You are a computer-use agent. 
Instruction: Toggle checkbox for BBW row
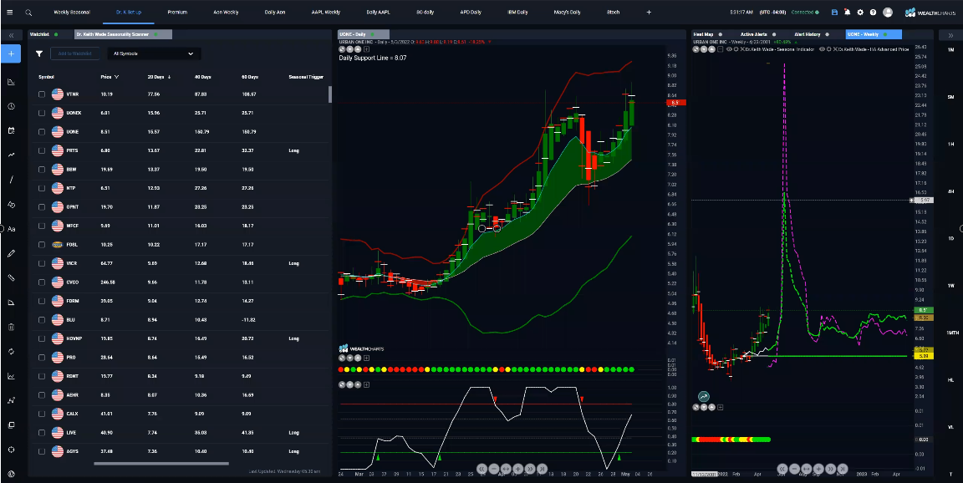point(42,169)
